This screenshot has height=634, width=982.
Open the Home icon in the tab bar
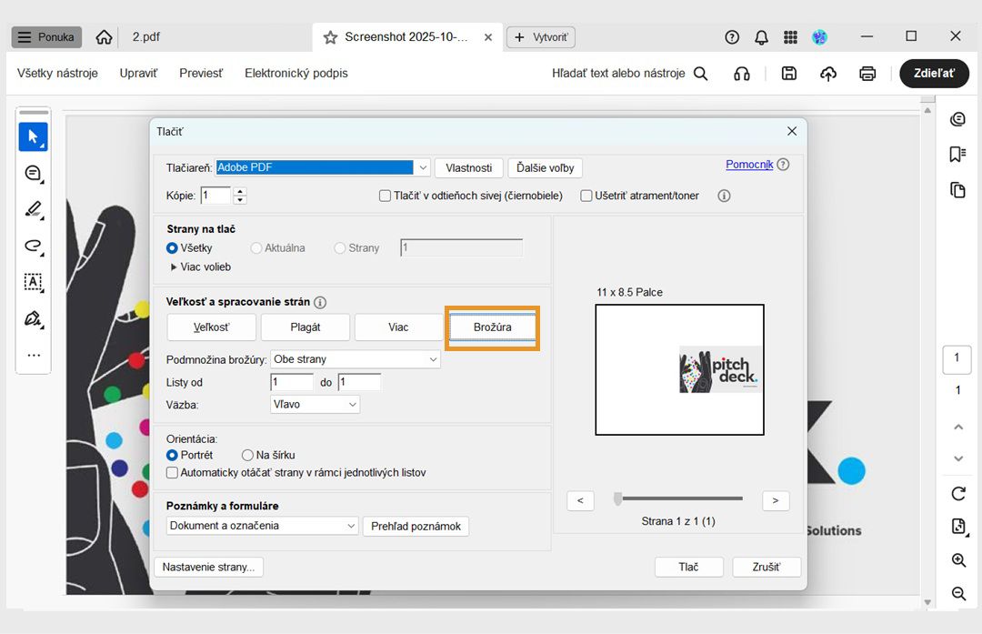tap(104, 37)
